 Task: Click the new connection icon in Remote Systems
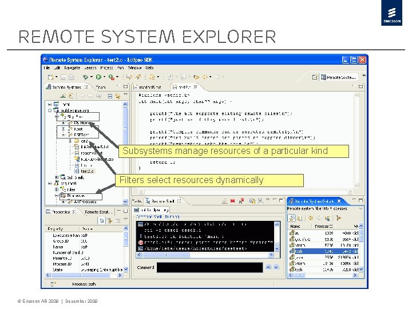tap(63, 96)
